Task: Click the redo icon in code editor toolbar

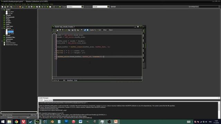Action: (x=69, y=30)
